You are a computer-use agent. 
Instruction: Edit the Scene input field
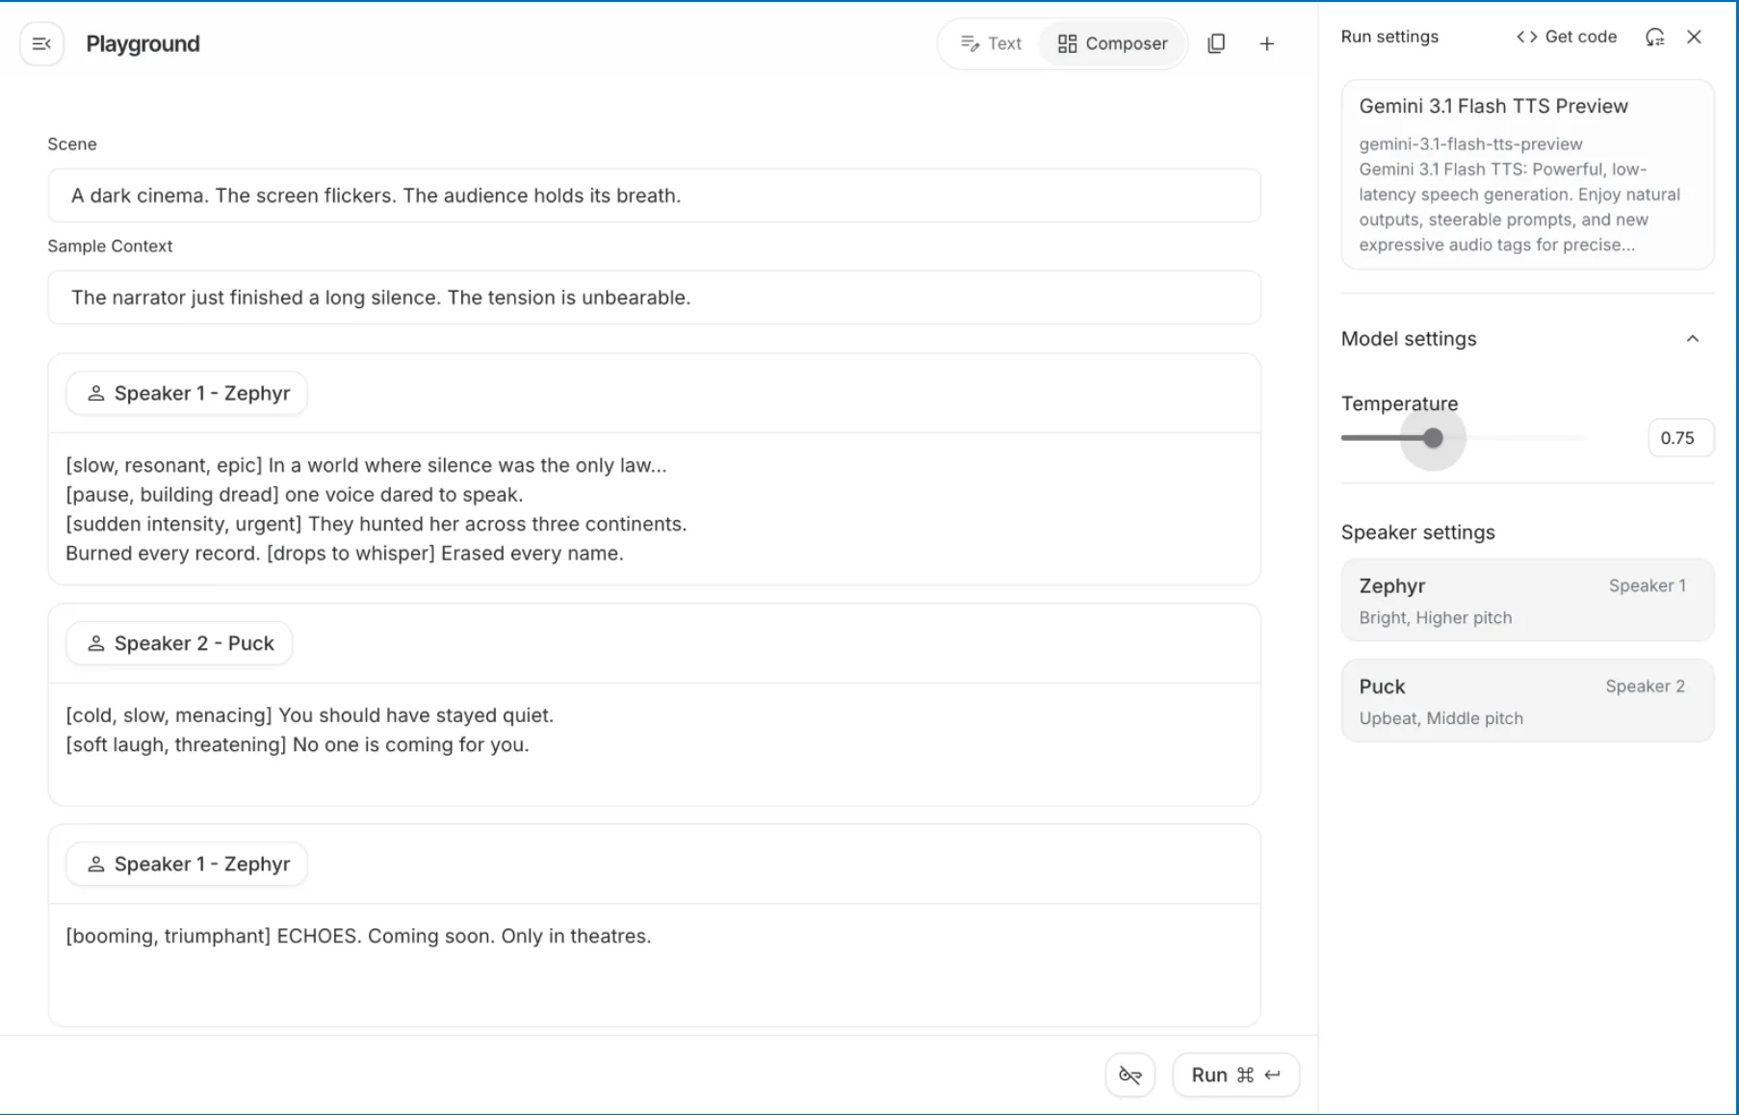click(655, 195)
